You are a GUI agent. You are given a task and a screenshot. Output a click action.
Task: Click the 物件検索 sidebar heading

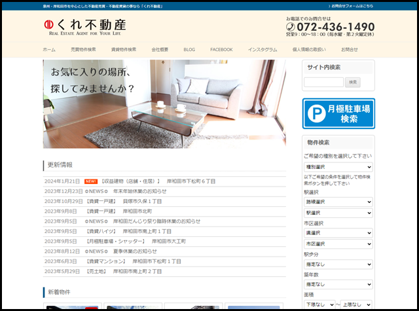click(x=318, y=143)
